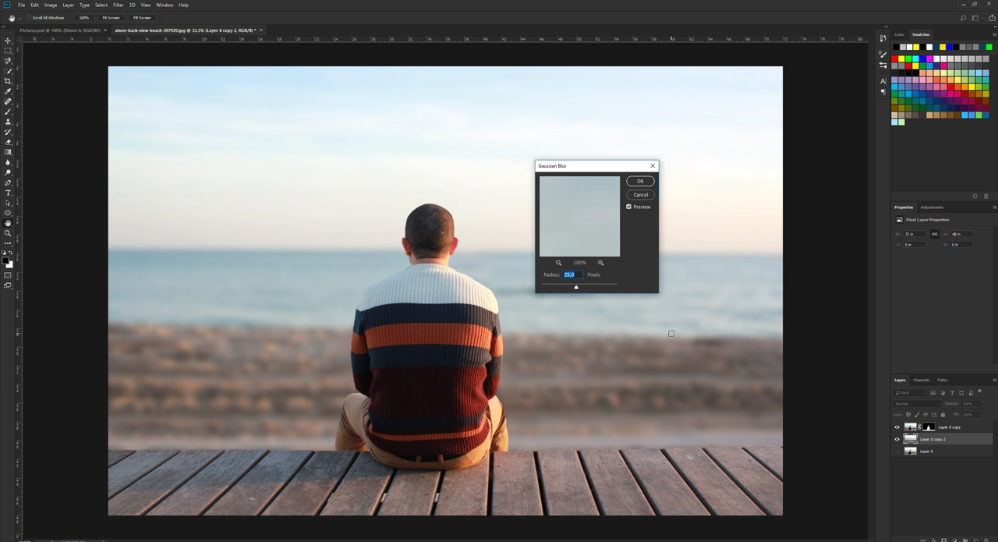
Task: Select the Crop tool
Action: click(x=9, y=81)
